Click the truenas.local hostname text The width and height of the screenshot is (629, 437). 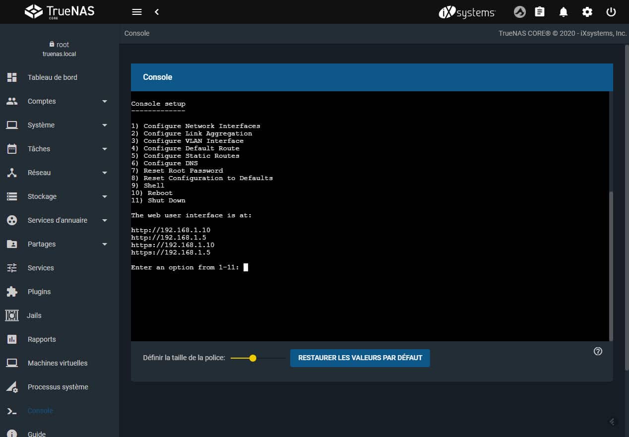click(60, 54)
